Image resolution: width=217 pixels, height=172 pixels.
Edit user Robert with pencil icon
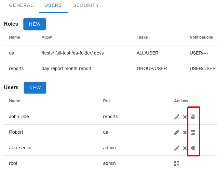point(177,132)
